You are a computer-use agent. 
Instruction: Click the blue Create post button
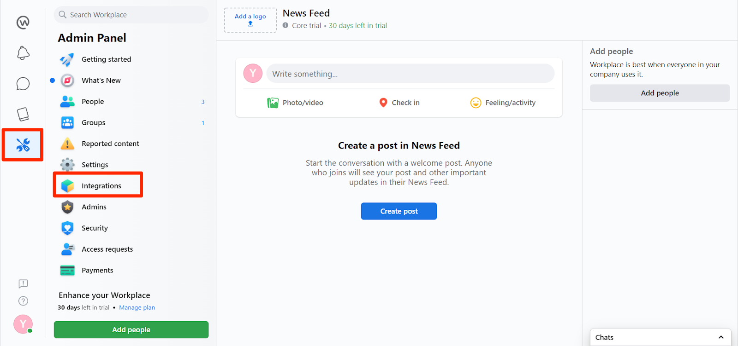coord(399,211)
